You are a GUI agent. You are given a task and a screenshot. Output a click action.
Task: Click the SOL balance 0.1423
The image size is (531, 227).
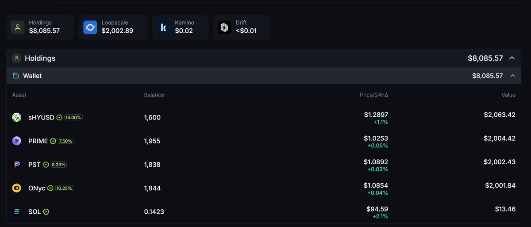154,212
